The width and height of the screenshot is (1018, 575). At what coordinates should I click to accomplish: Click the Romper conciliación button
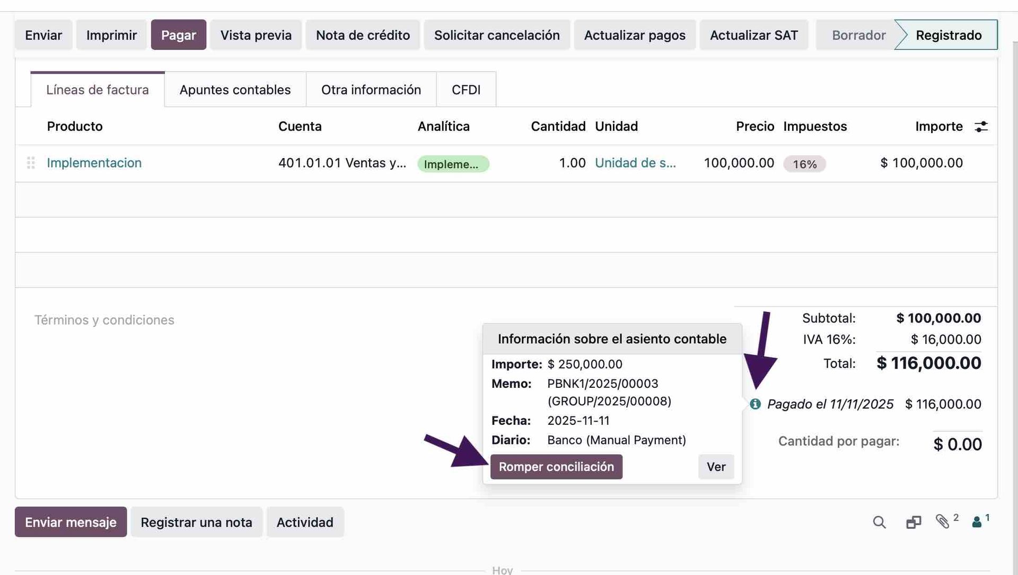click(x=556, y=467)
